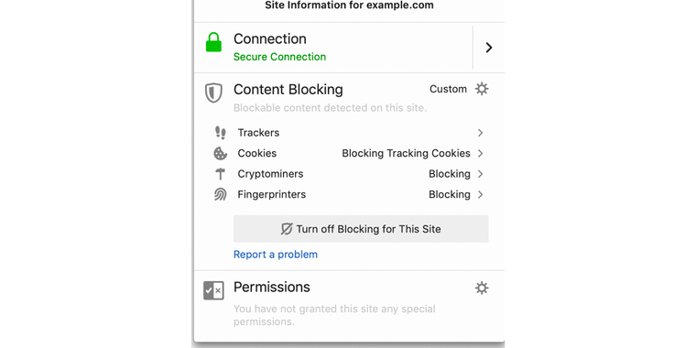This screenshot has width=696, height=348.
Task: Click the Content Blocking shield icon
Action: [213, 92]
